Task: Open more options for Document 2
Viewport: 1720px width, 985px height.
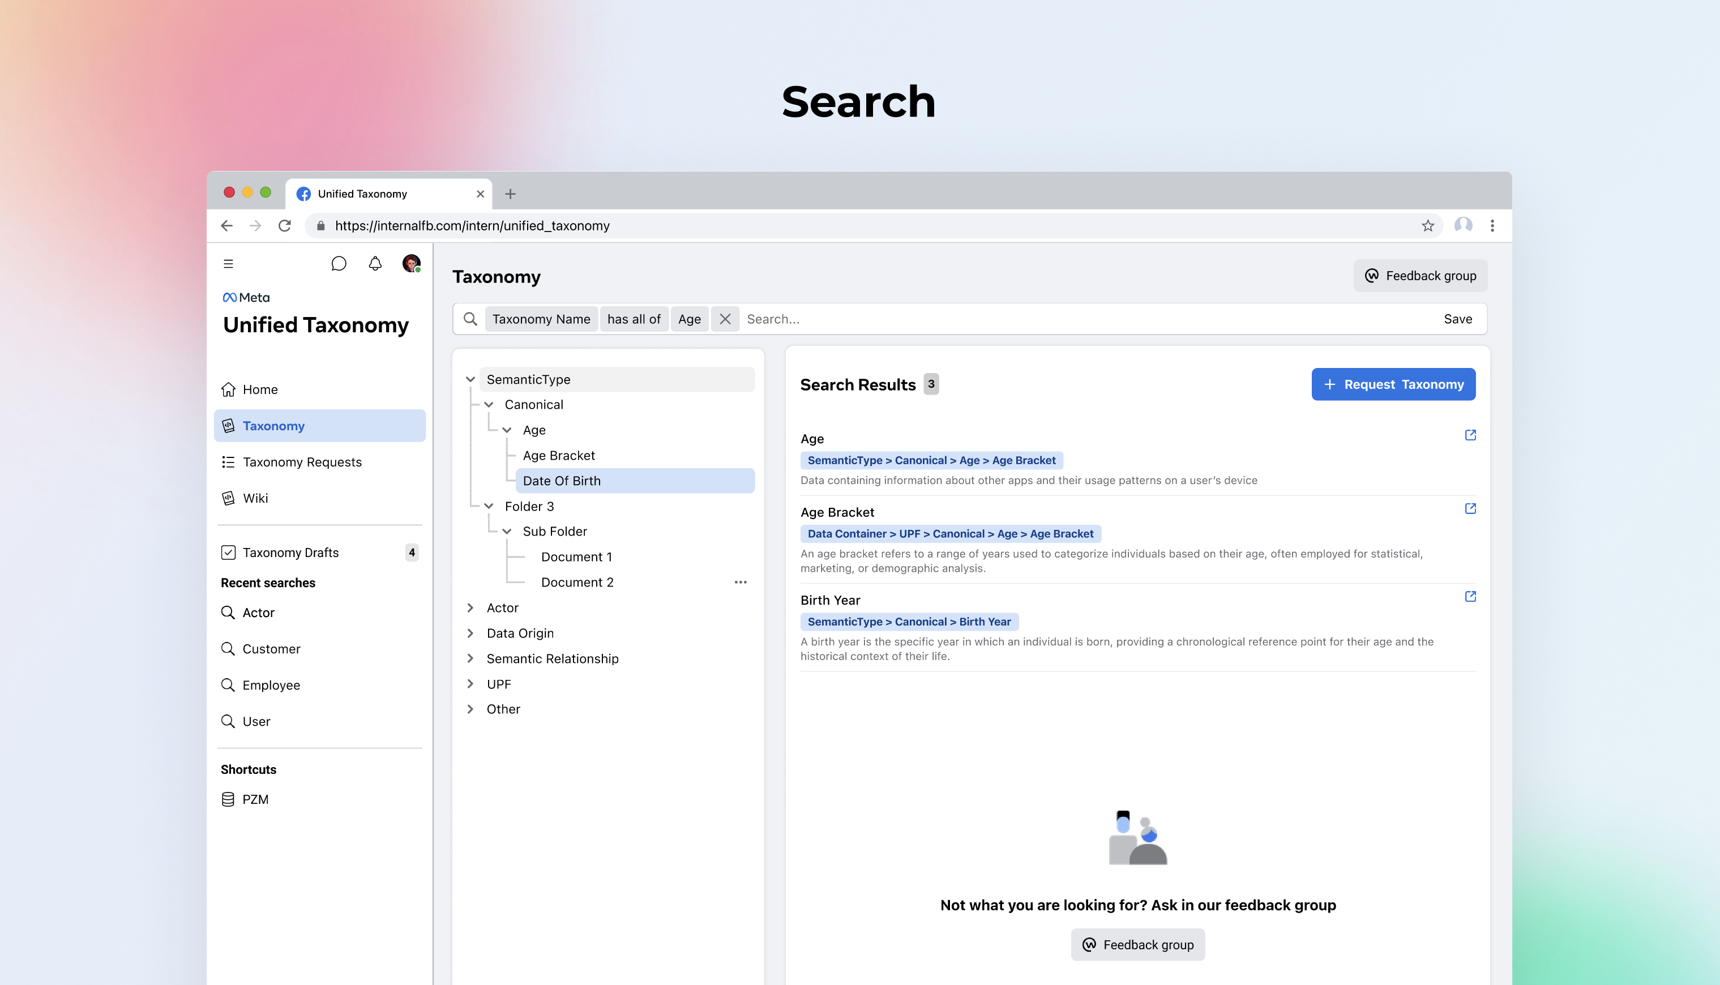Action: [741, 583]
